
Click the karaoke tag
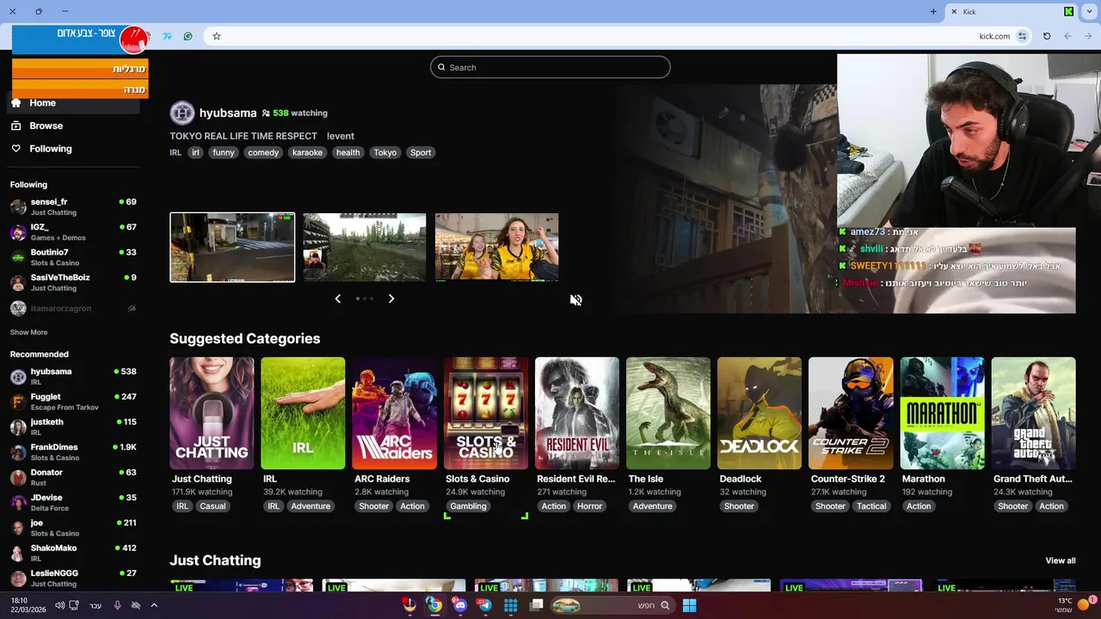tap(307, 152)
